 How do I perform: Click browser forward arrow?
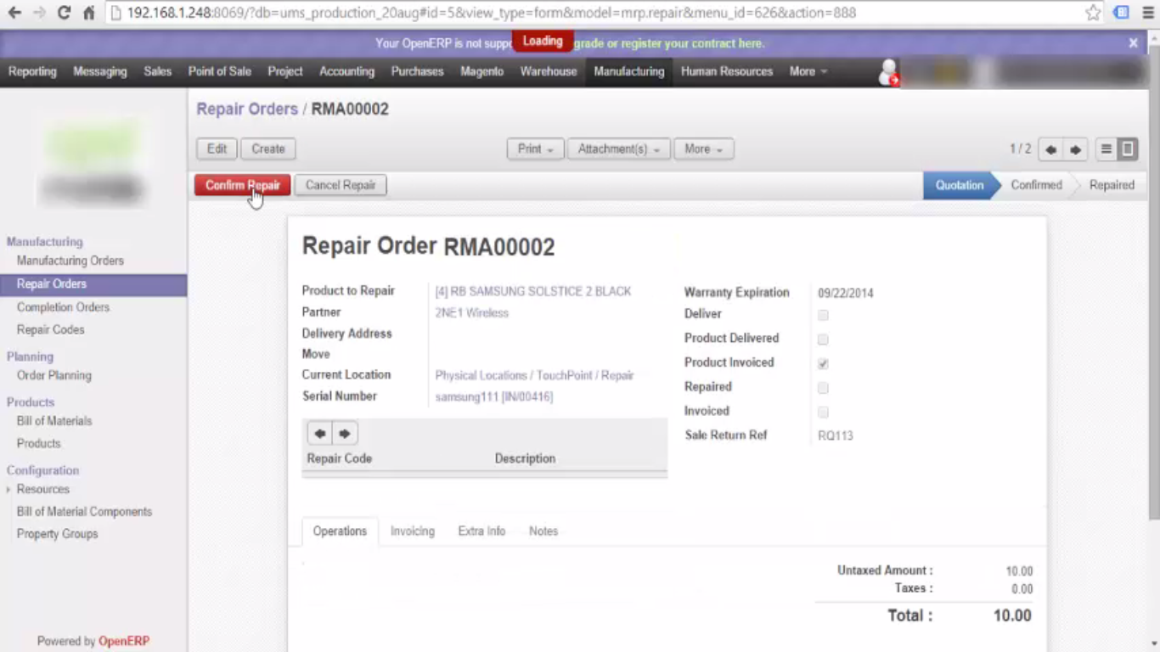click(x=39, y=13)
